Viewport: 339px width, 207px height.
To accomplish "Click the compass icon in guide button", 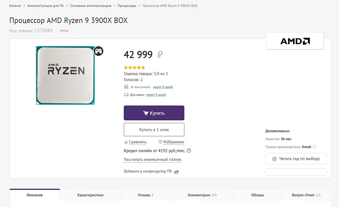I will click(274, 159).
